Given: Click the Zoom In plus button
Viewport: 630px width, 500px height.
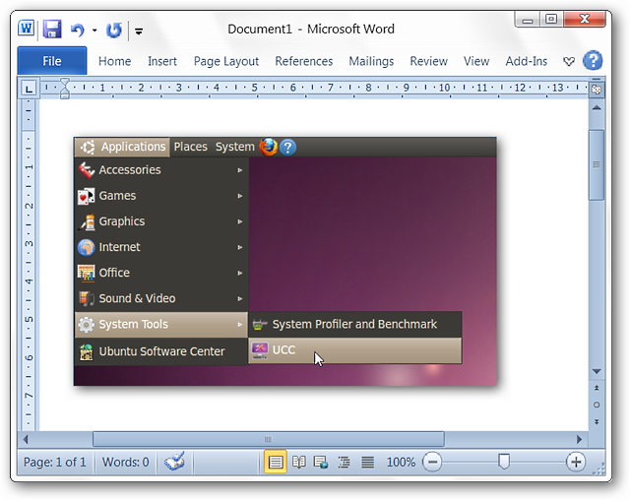Looking at the screenshot, I should pyautogui.click(x=576, y=463).
